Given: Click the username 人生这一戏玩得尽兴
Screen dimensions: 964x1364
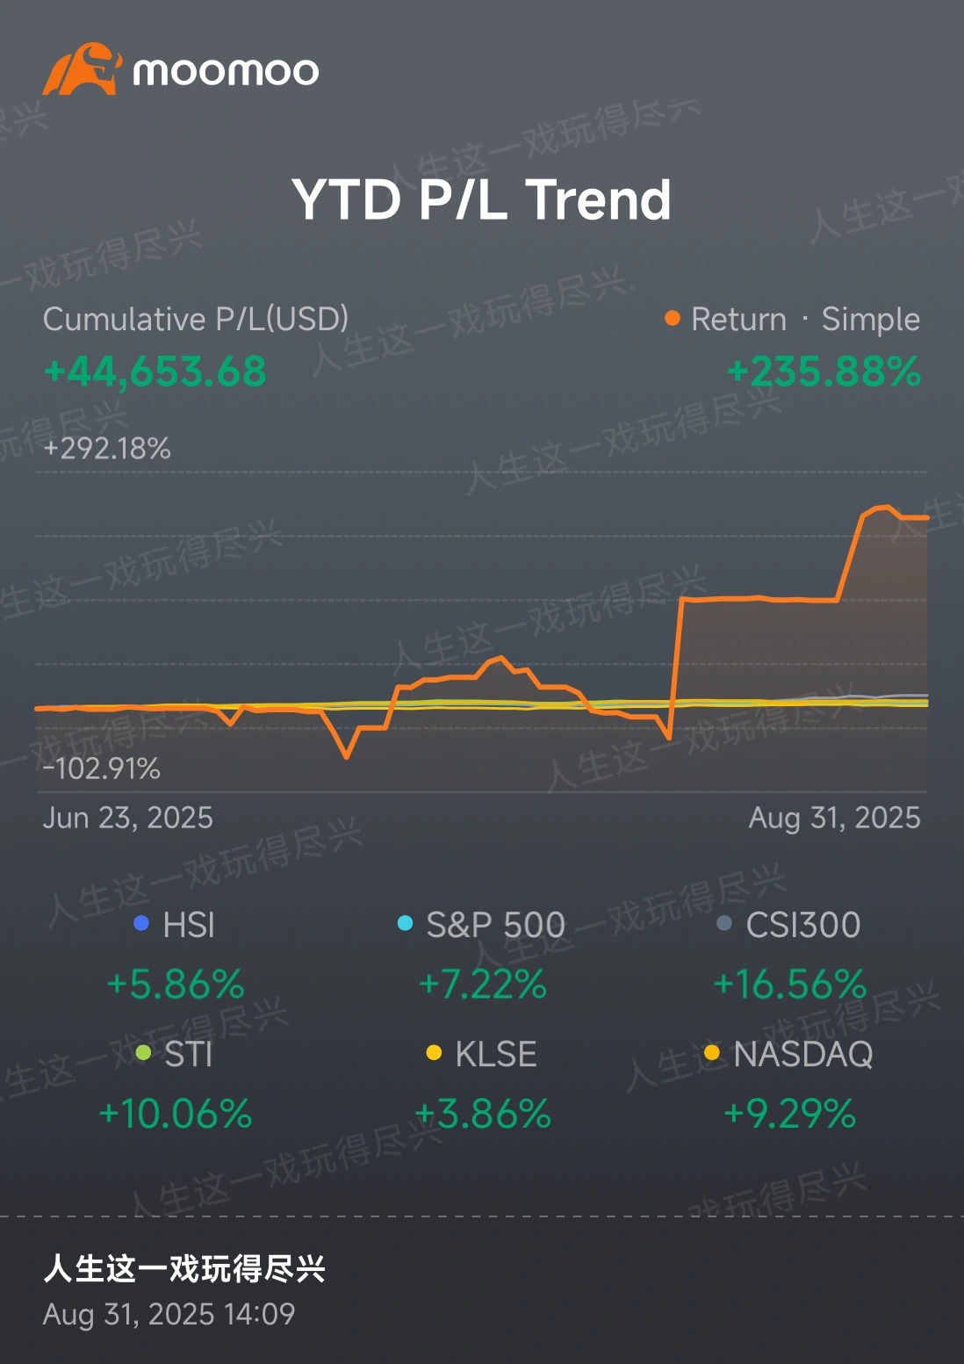Looking at the screenshot, I should point(184,1269).
